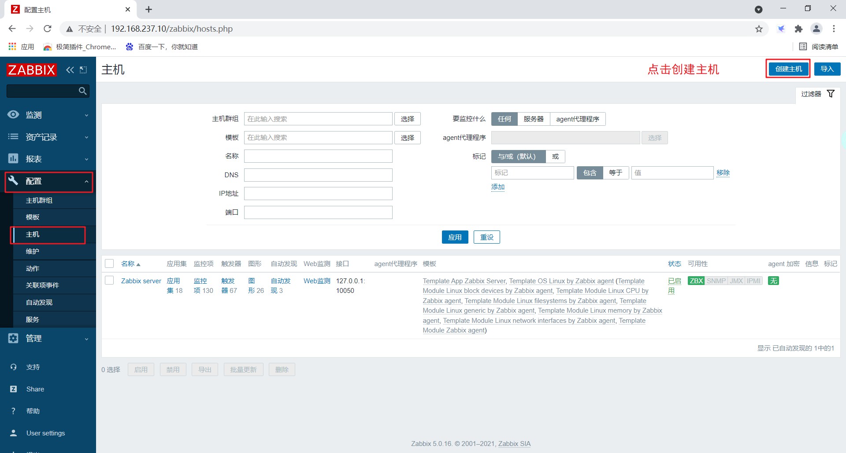Collapse the 配置 menu arrow

(86, 181)
